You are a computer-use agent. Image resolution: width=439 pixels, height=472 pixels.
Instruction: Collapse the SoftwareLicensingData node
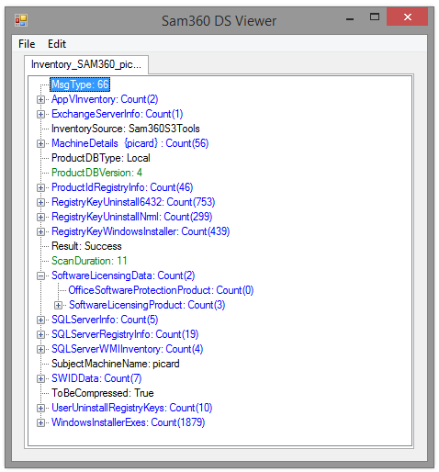[x=40, y=275]
